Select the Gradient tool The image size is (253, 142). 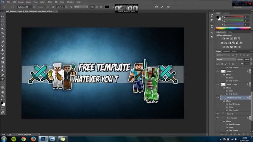[3, 62]
